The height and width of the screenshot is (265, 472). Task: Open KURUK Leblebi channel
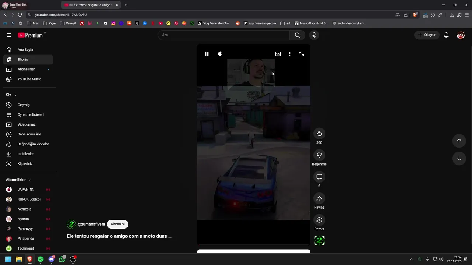pos(28,199)
